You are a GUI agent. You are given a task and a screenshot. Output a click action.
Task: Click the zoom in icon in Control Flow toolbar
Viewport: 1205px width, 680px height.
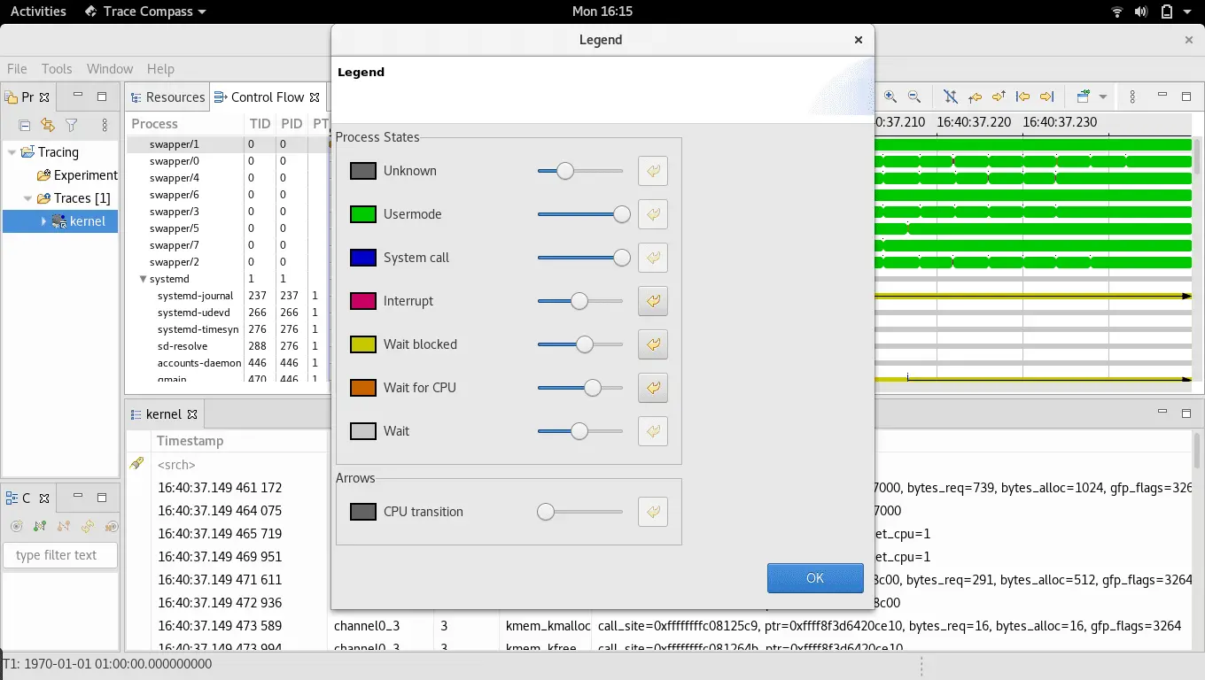[x=890, y=97]
